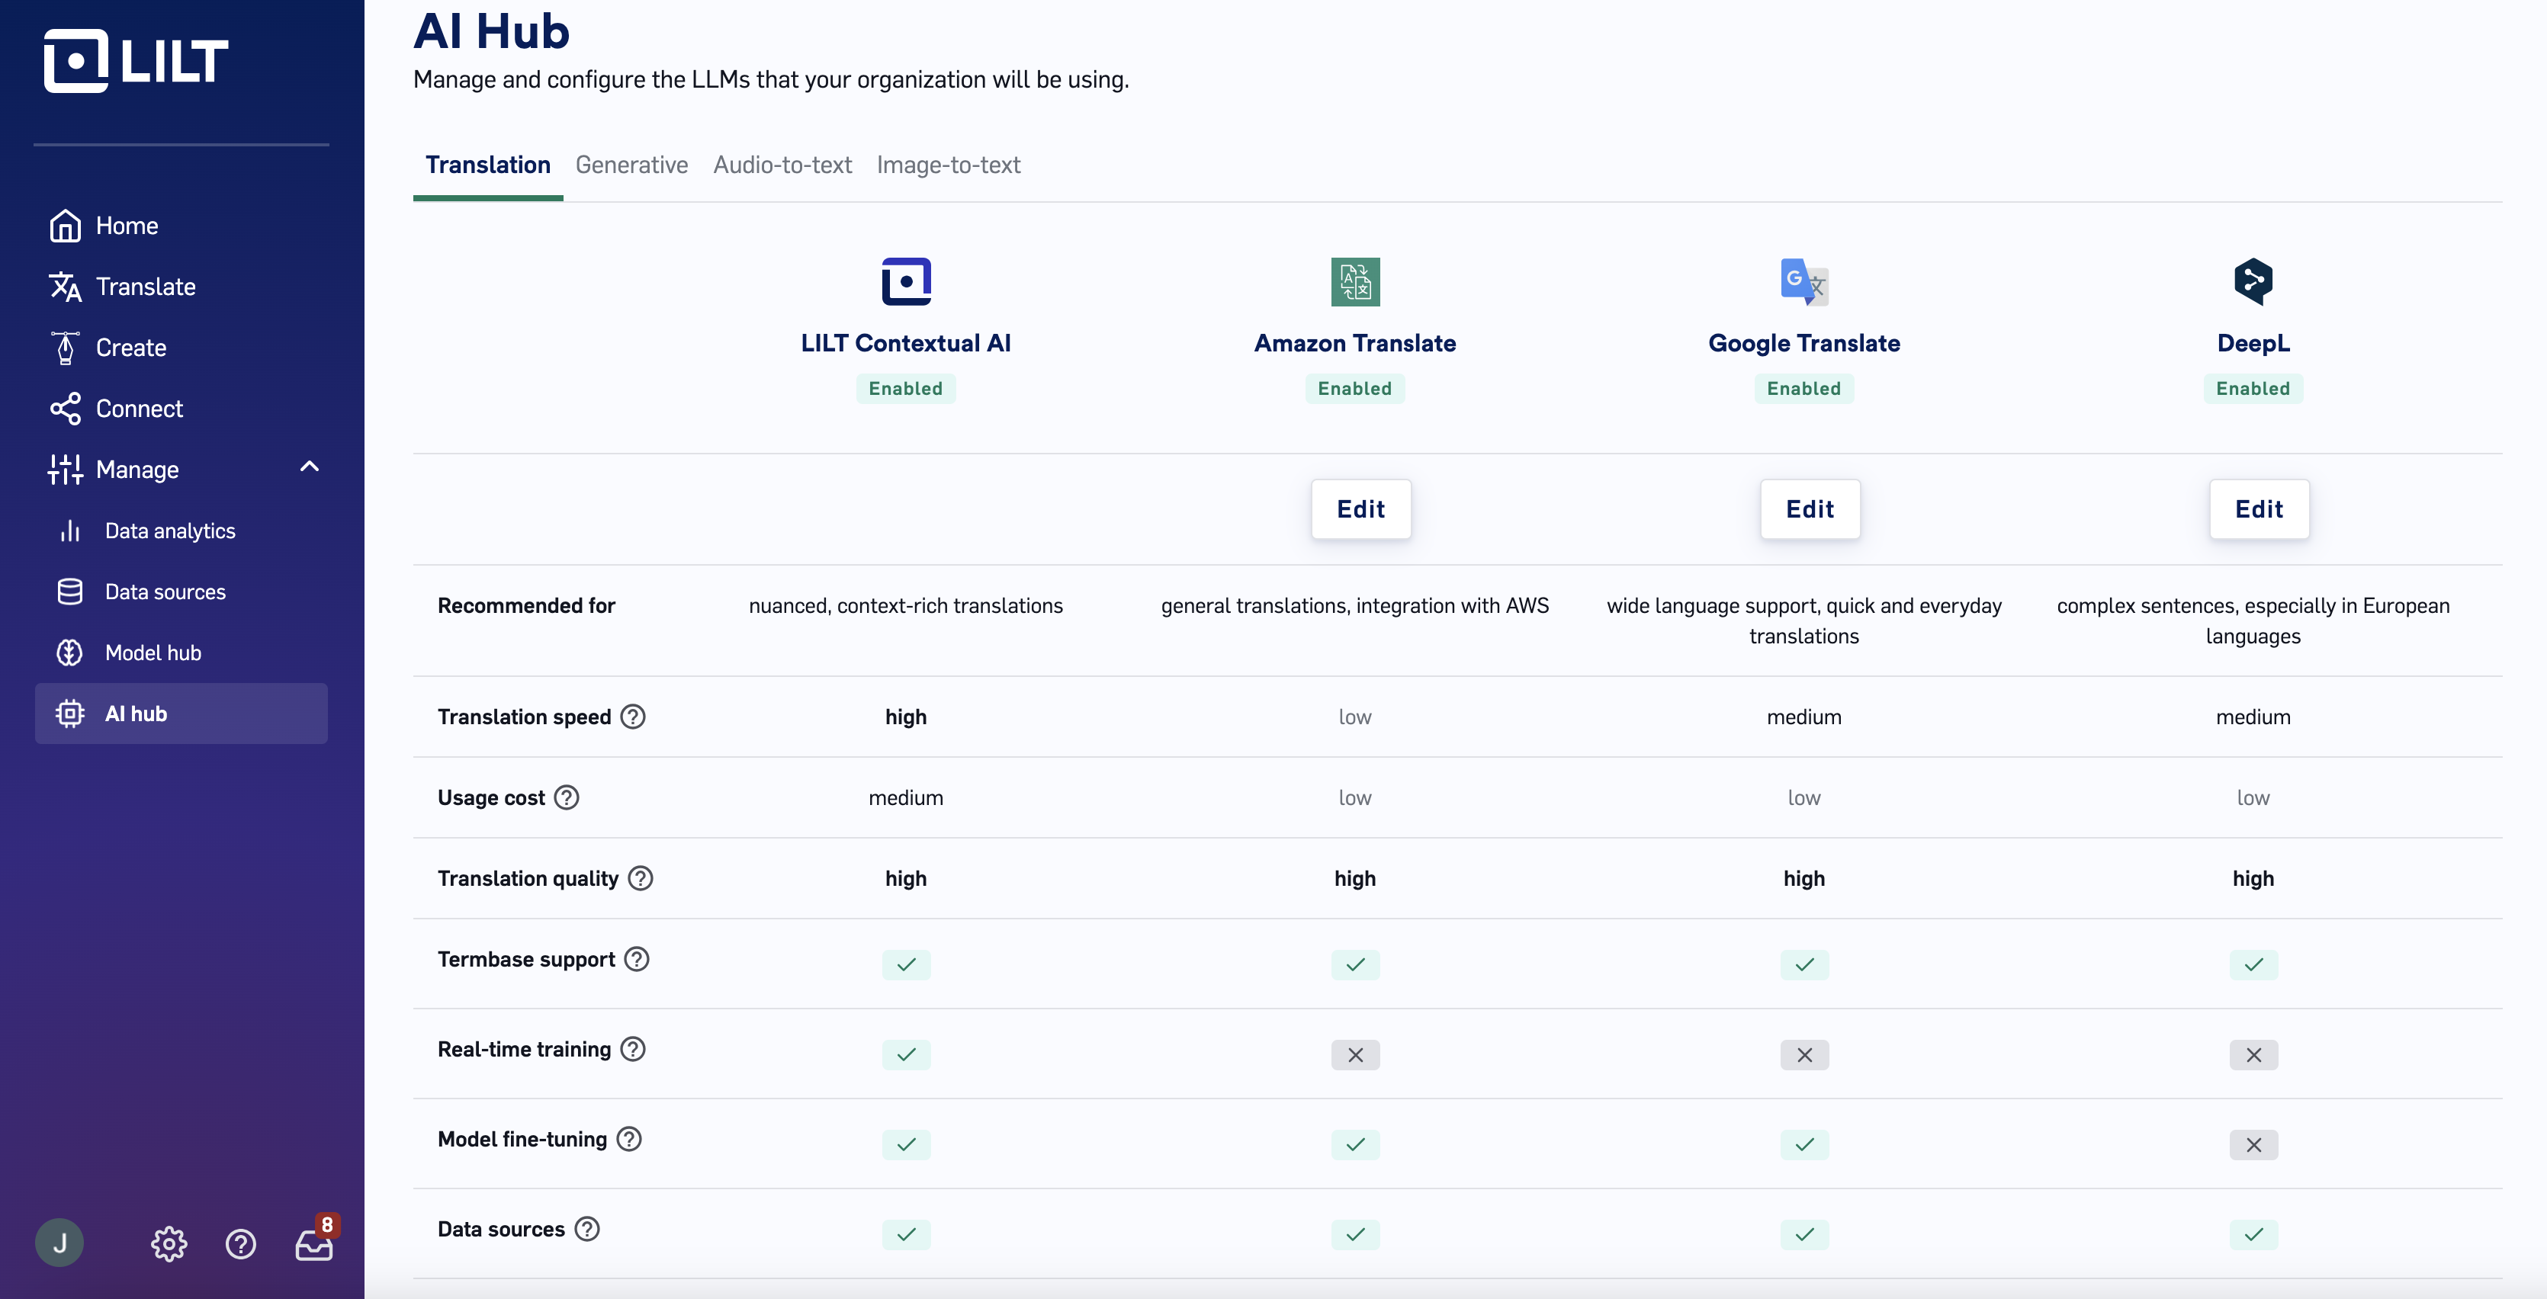Click DeepL translation quality value 'high'
2547x1299 pixels.
[2253, 879]
